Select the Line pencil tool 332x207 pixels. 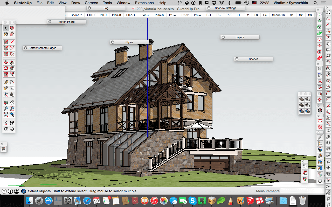pos(12,42)
